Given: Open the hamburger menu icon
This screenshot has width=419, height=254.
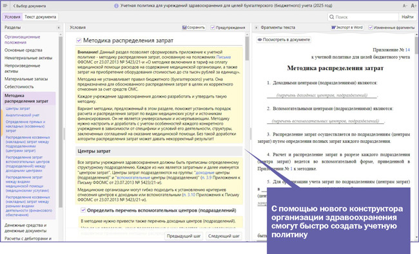Looking at the screenshot, I should 5,6.
